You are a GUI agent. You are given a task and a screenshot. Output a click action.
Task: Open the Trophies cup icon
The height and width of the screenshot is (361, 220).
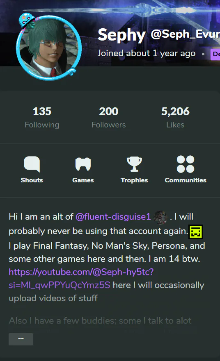[134, 164]
